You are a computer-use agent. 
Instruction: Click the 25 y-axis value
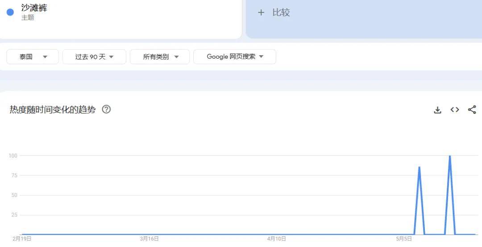point(14,215)
